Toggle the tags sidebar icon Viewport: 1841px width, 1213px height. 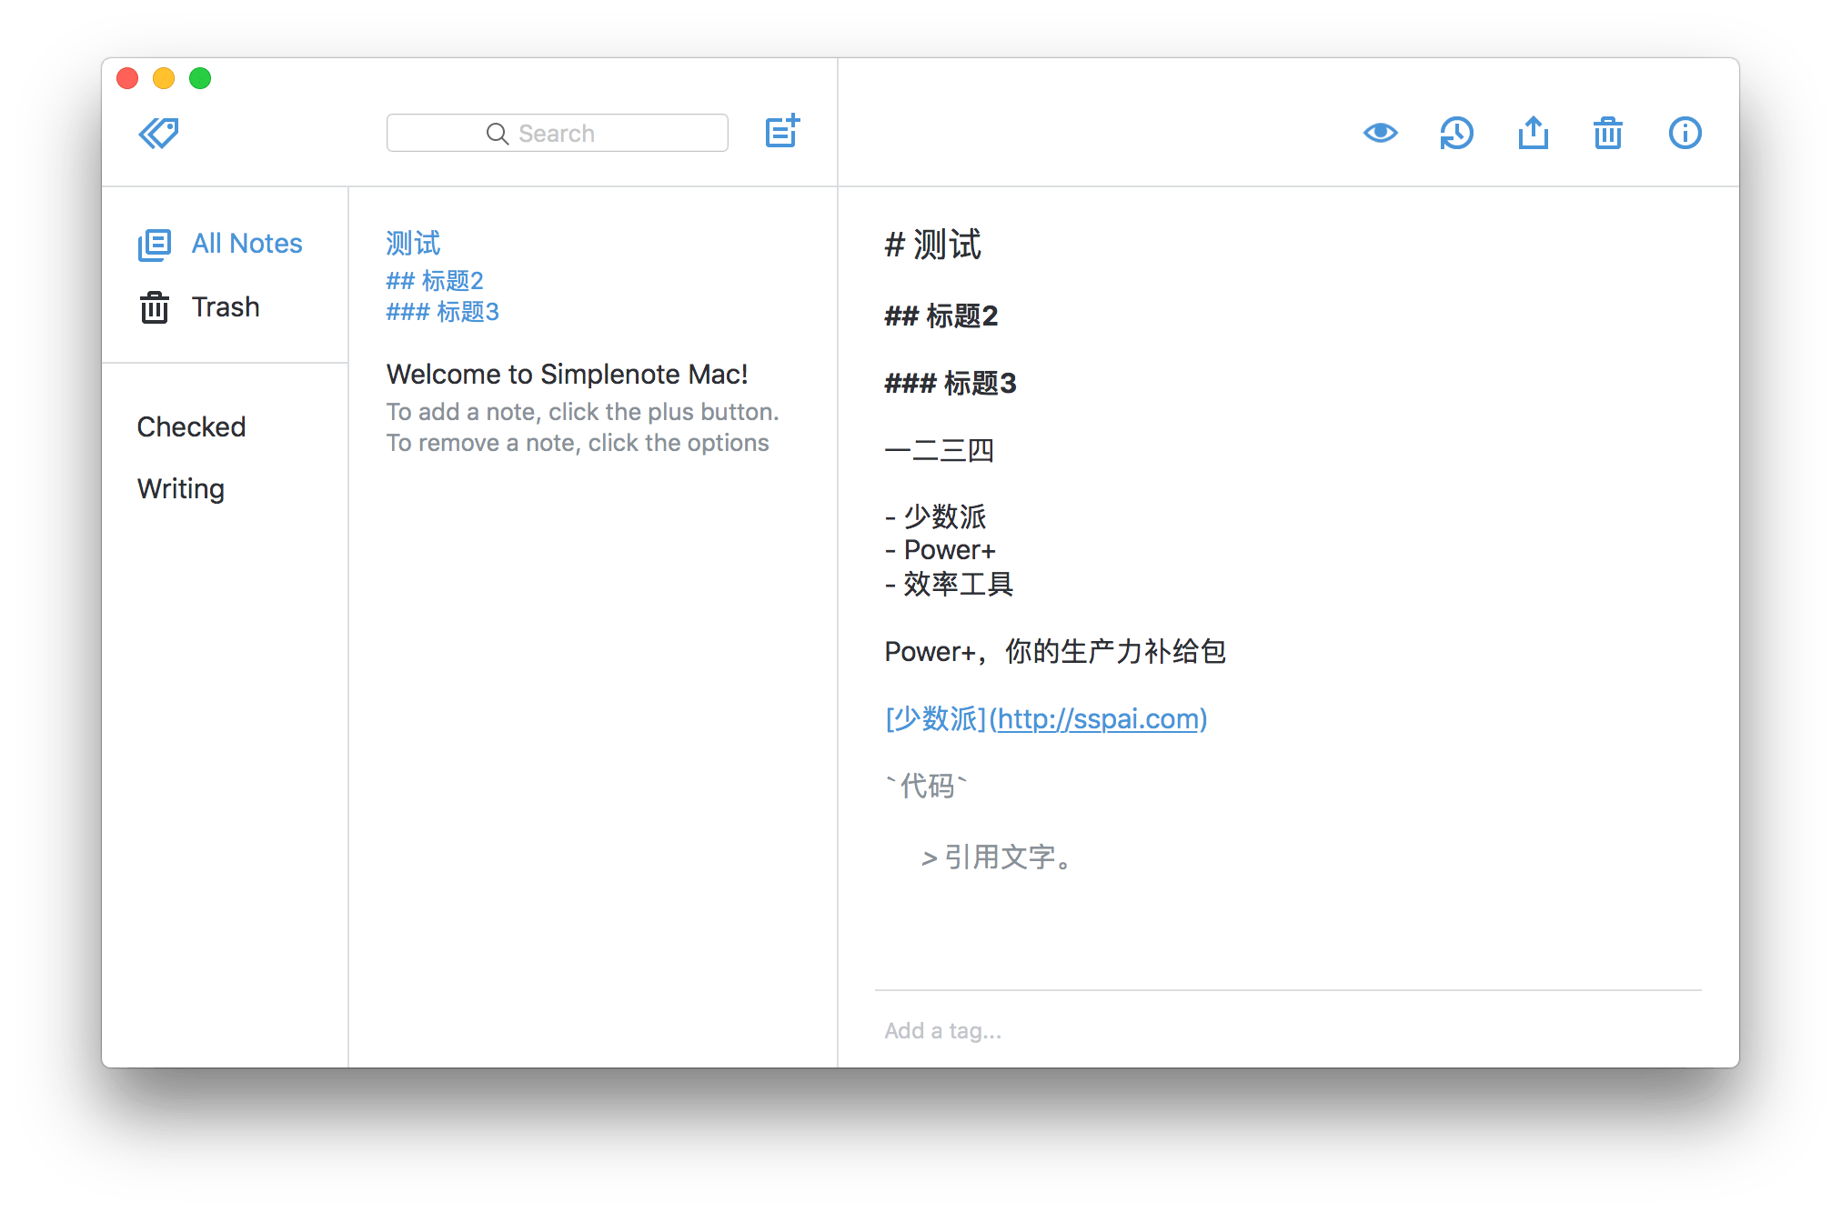(x=158, y=133)
